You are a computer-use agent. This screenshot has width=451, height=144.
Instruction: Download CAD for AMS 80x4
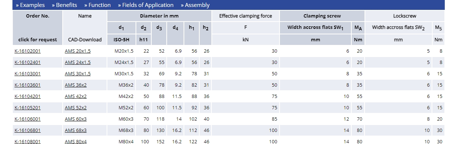(x=75, y=141)
